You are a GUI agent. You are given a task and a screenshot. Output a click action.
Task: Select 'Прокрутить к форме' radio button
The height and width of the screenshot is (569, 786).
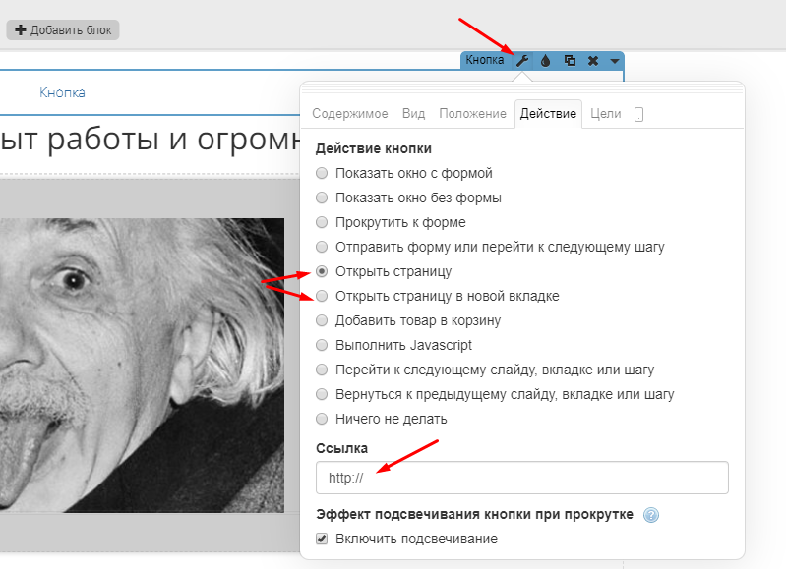[x=322, y=222]
